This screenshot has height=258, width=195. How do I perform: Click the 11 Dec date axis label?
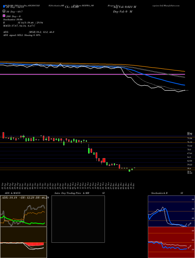tap(134, 185)
